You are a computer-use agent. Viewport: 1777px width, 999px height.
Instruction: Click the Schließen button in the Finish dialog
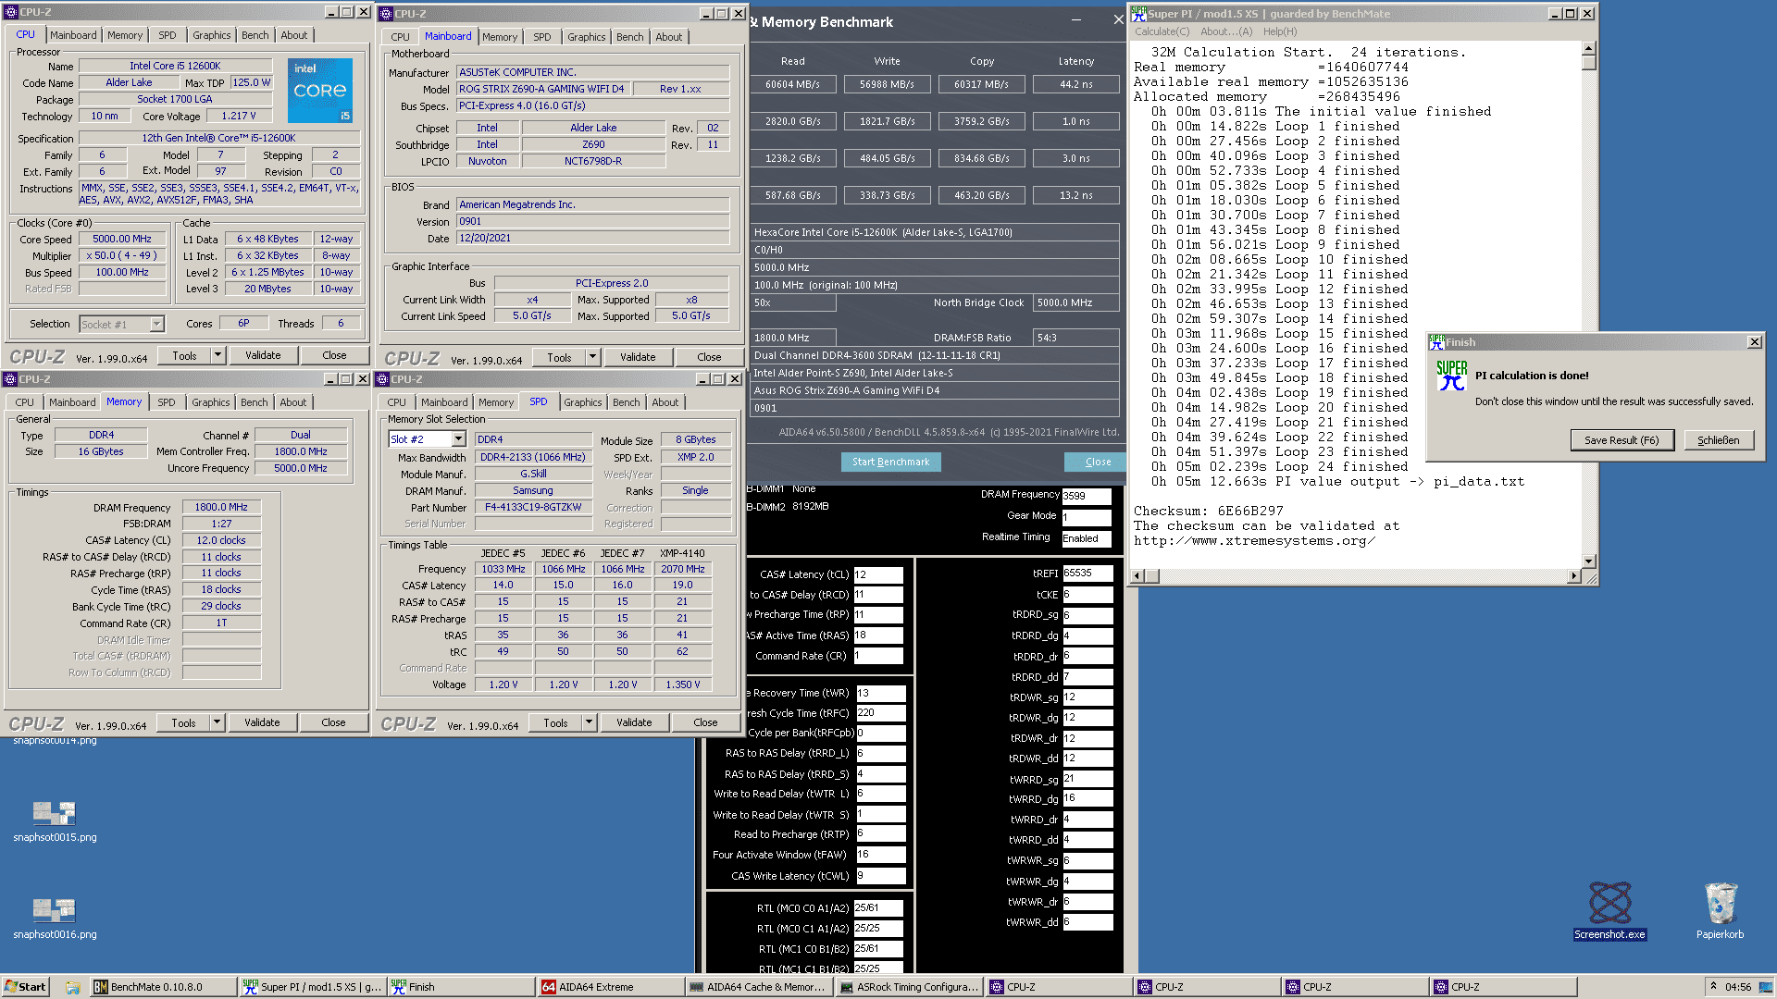[1718, 440]
